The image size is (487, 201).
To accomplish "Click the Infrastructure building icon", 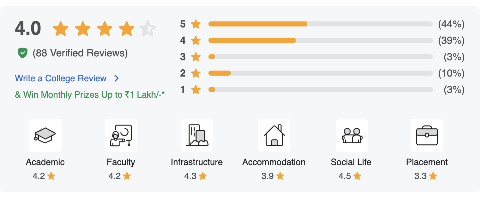I will 197,135.
